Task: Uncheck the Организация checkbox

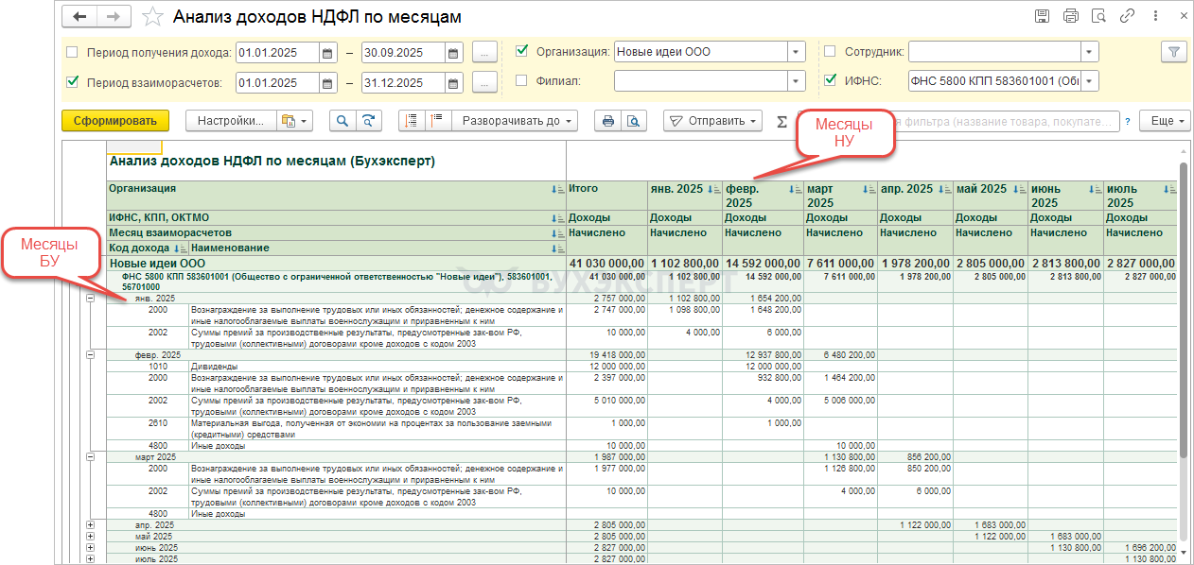Action: point(521,52)
